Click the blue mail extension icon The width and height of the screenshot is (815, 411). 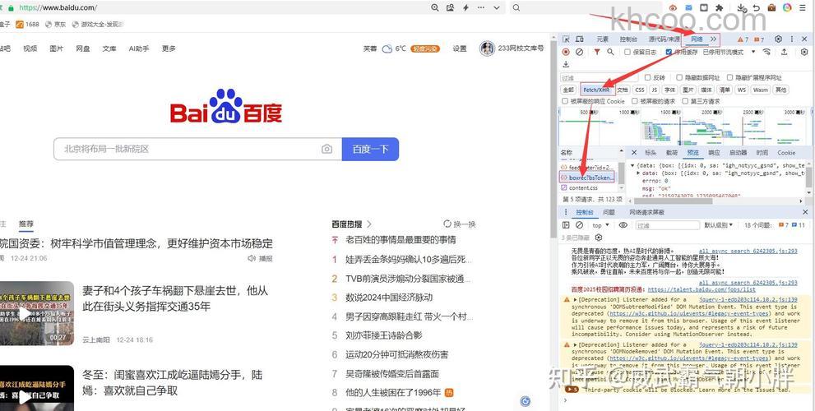(x=688, y=7)
